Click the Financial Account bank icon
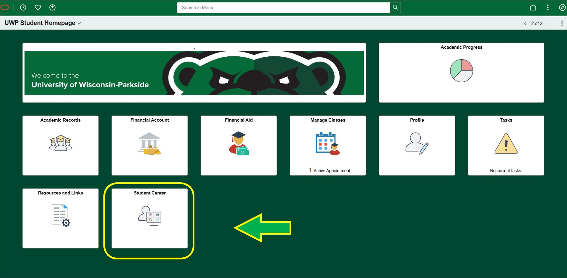The width and height of the screenshot is (567, 278). pos(150,144)
